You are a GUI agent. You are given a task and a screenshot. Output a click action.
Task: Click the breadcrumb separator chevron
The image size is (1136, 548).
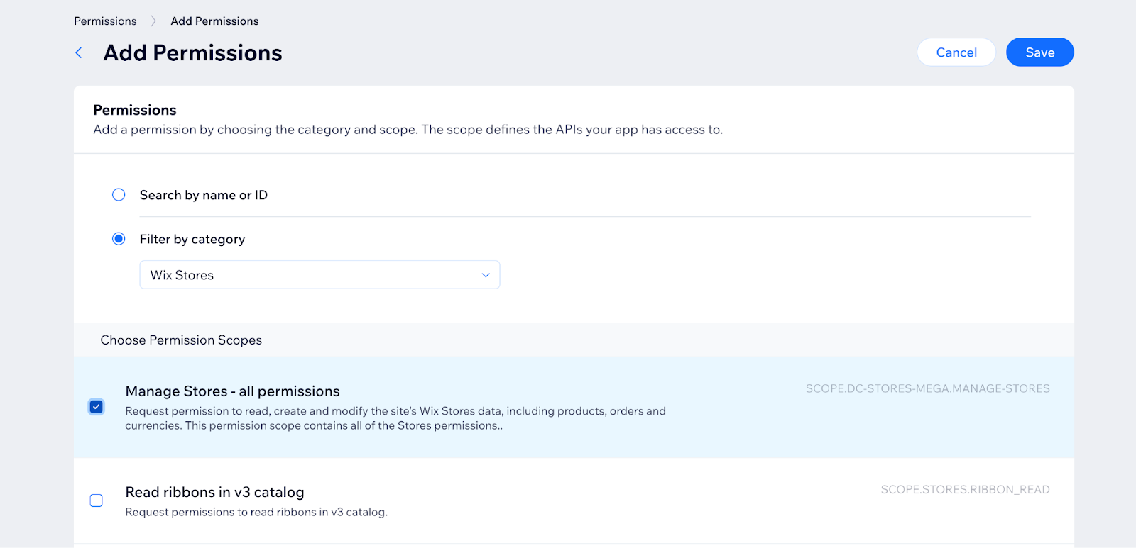coord(153,21)
